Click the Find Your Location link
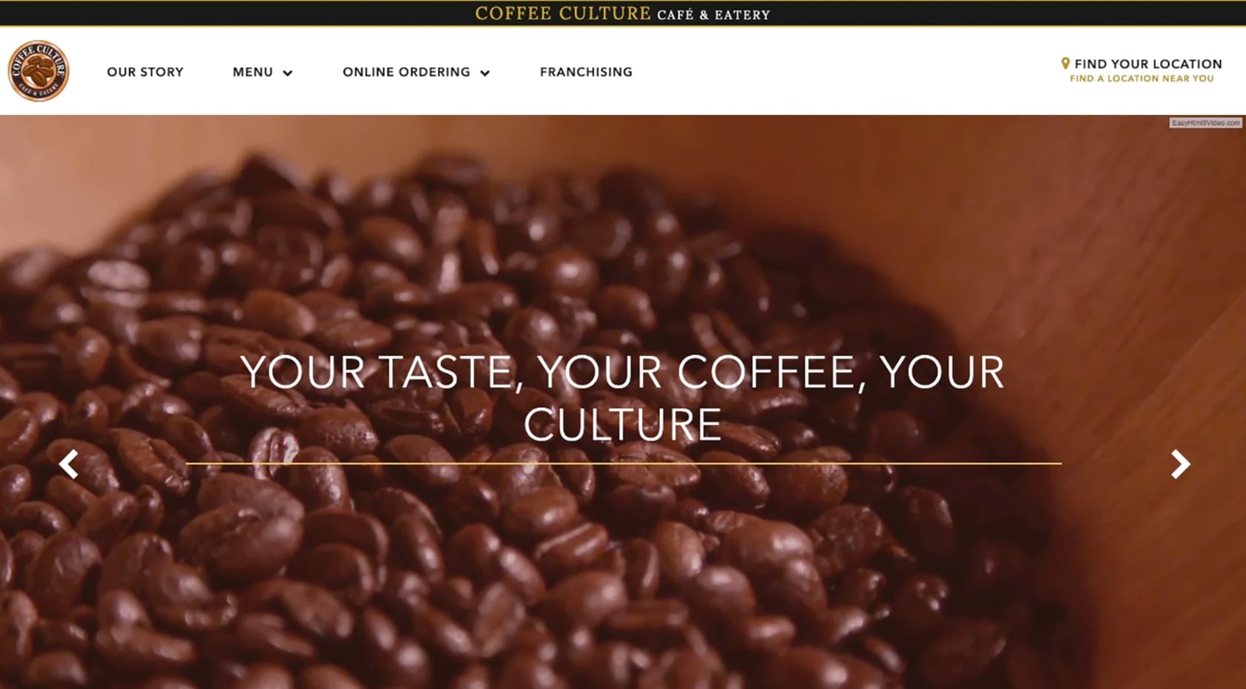This screenshot has width=1246, height=689. click(x=1148, y=64)
